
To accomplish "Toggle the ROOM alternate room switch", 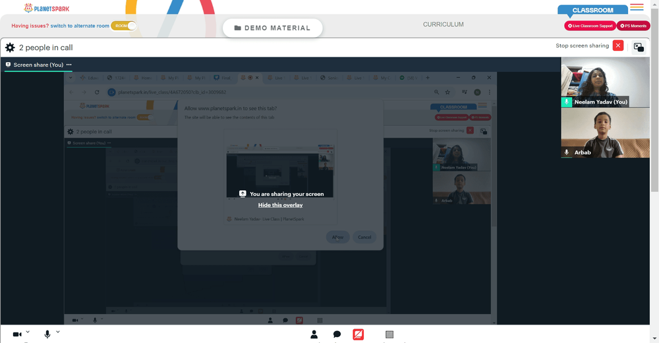I will tap(124, 26).
